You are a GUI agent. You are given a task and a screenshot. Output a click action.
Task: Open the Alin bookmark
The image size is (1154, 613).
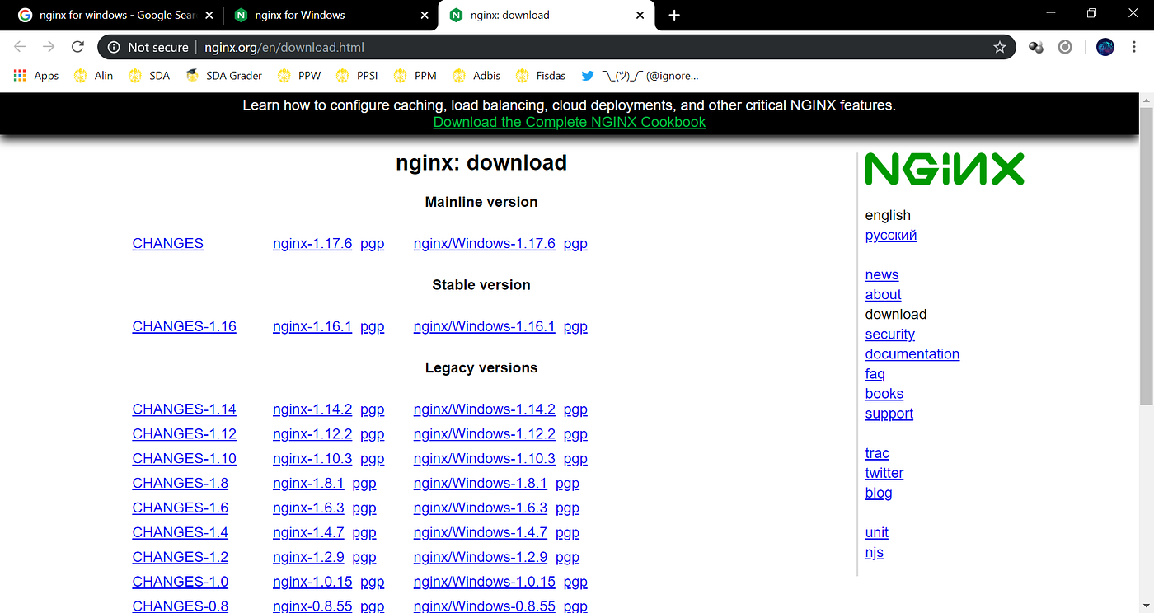point(93,76)
